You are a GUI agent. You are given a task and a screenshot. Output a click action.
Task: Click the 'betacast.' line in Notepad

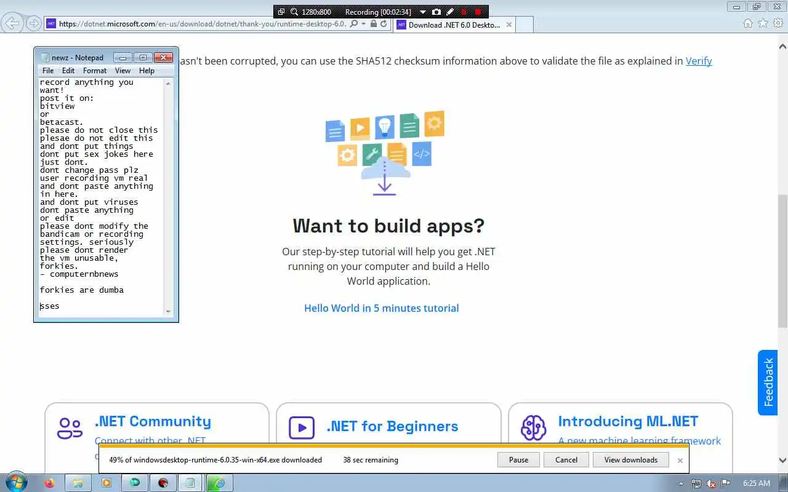click(x=62, y=122)
